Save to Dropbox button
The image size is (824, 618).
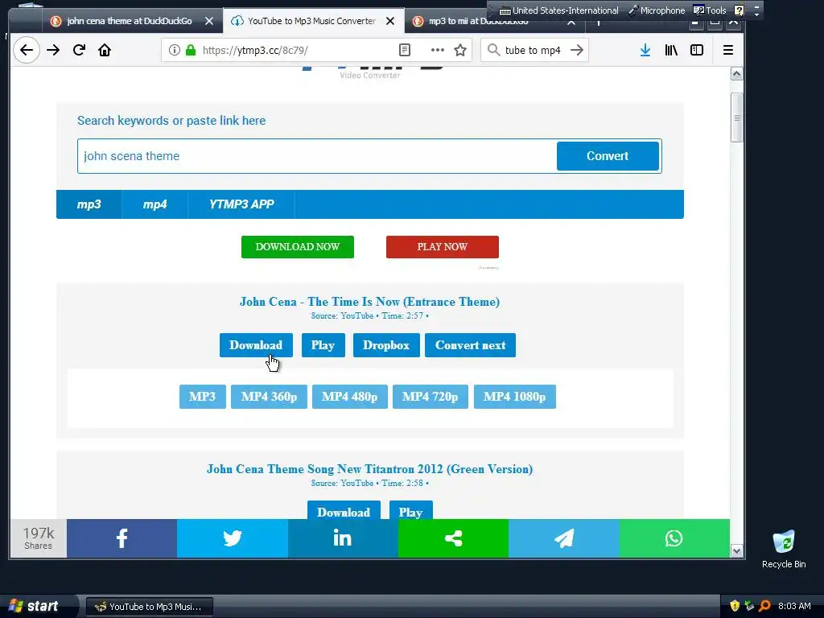click(x=386, y=345)
